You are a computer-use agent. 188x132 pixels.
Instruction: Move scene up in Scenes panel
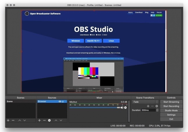pos(20,120)
